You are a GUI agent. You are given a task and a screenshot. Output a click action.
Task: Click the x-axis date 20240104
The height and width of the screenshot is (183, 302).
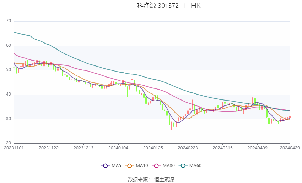pos(118,148)
